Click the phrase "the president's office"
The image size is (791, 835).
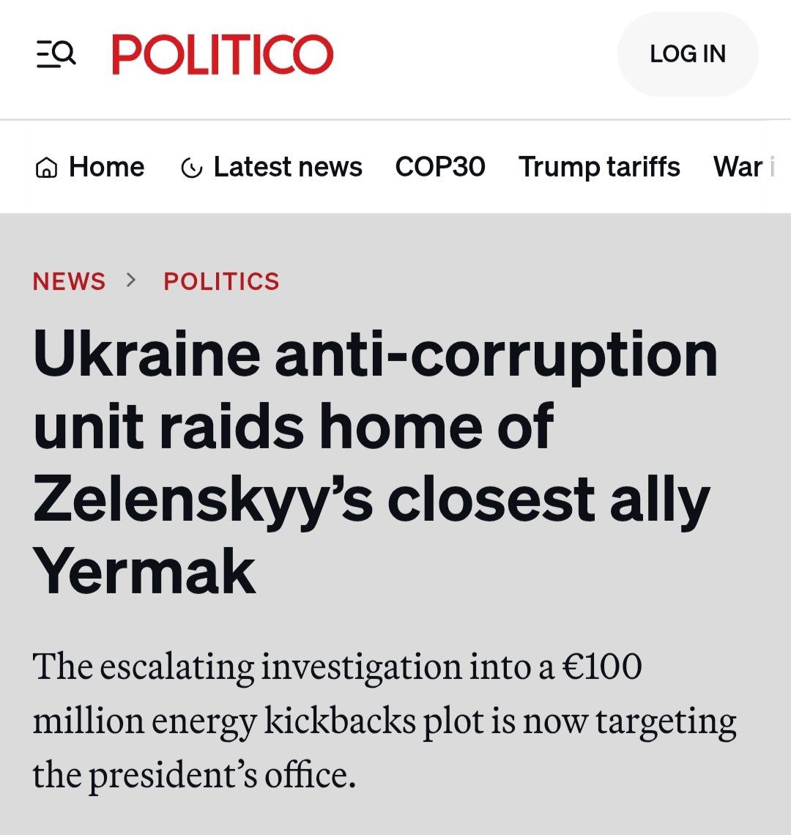(194, 775)
